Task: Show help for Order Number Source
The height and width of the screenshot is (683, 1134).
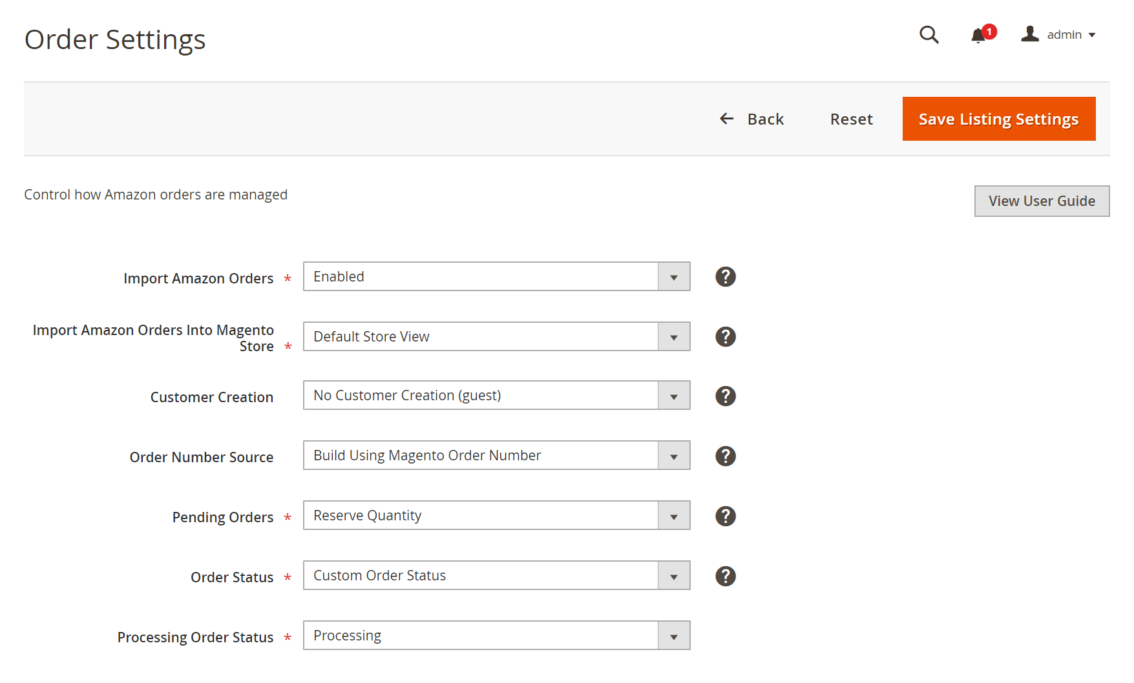Action: pyautogui.click(x=726, y=456)
